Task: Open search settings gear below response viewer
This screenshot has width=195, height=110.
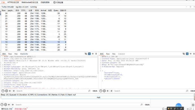Action: coord(104,91)
